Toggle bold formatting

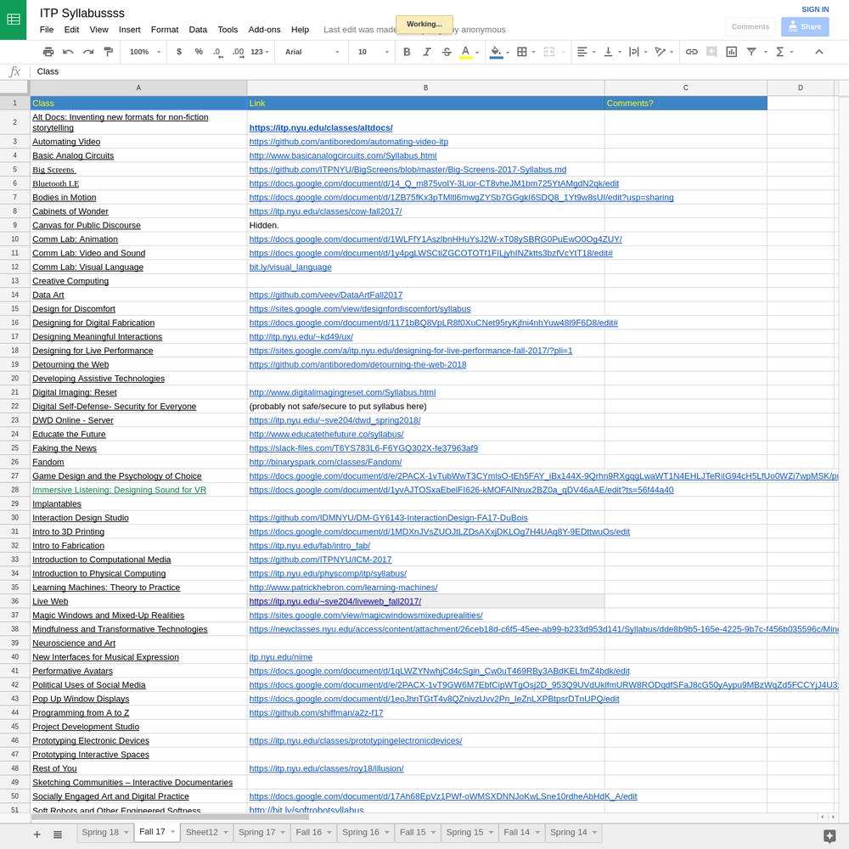(407, 52)
